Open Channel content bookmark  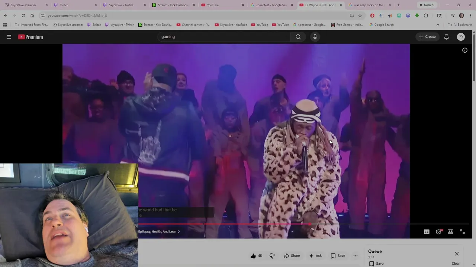point(193,24)
